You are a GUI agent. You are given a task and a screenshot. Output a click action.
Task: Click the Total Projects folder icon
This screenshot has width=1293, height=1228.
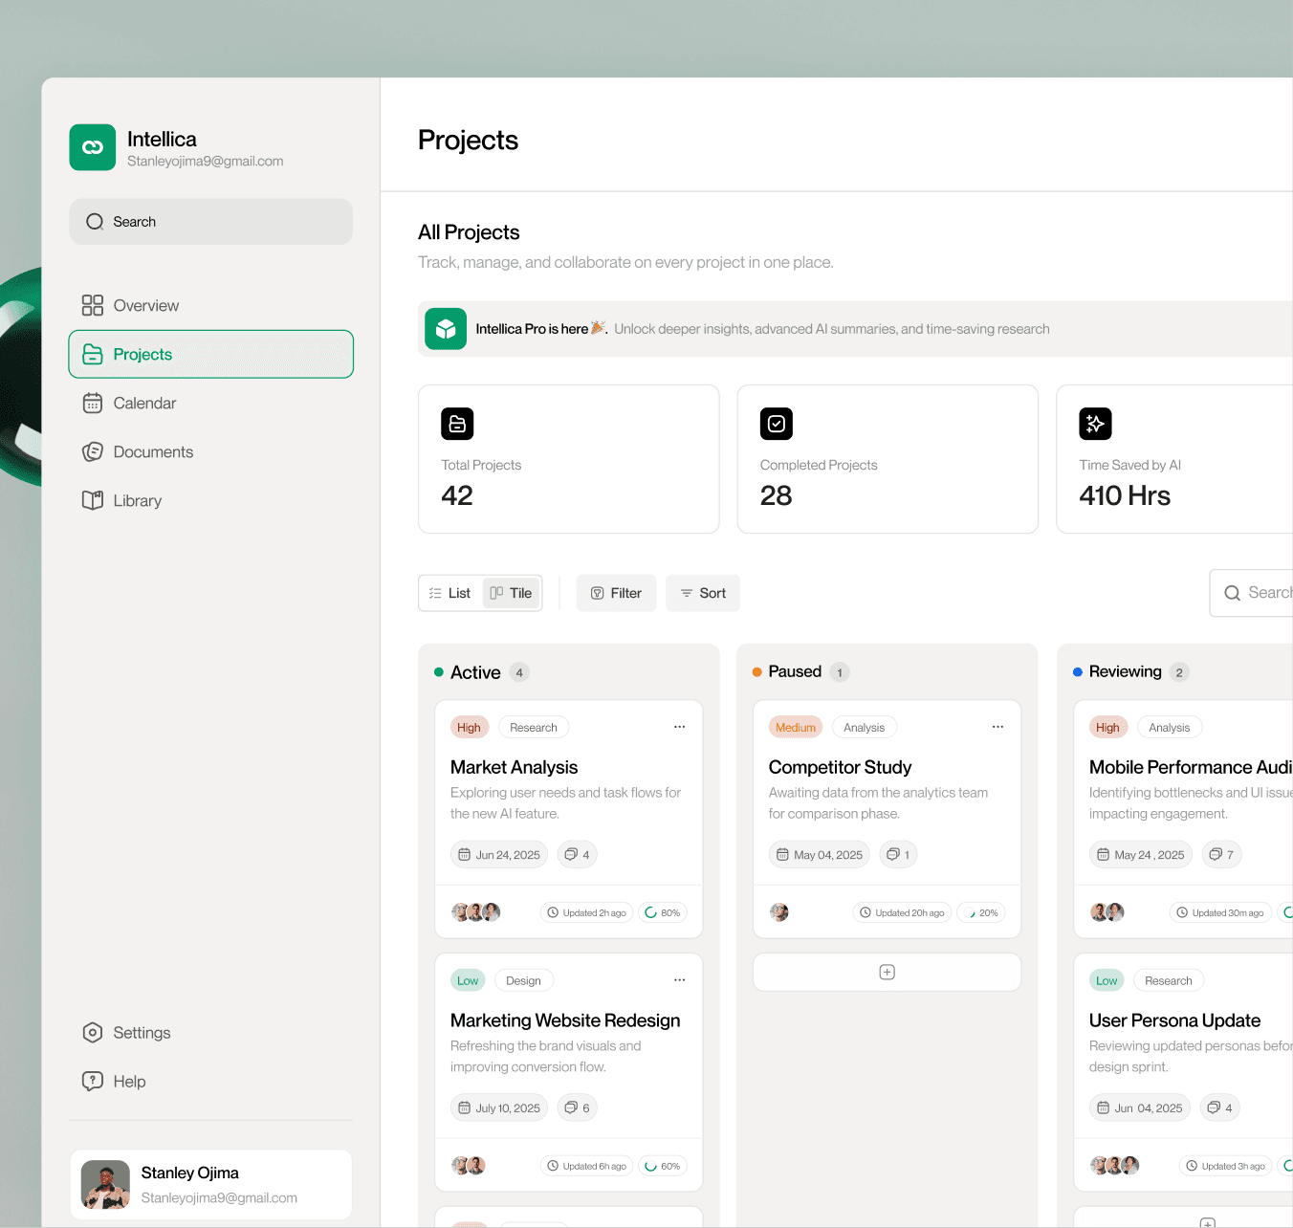457,424
